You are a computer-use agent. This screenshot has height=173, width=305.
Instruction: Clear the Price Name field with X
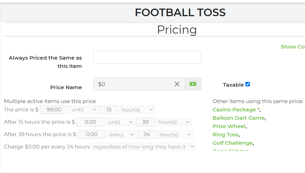(177, 84)
